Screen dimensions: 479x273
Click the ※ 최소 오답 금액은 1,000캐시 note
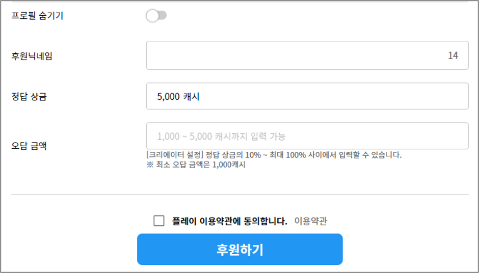tap(196, 165)
